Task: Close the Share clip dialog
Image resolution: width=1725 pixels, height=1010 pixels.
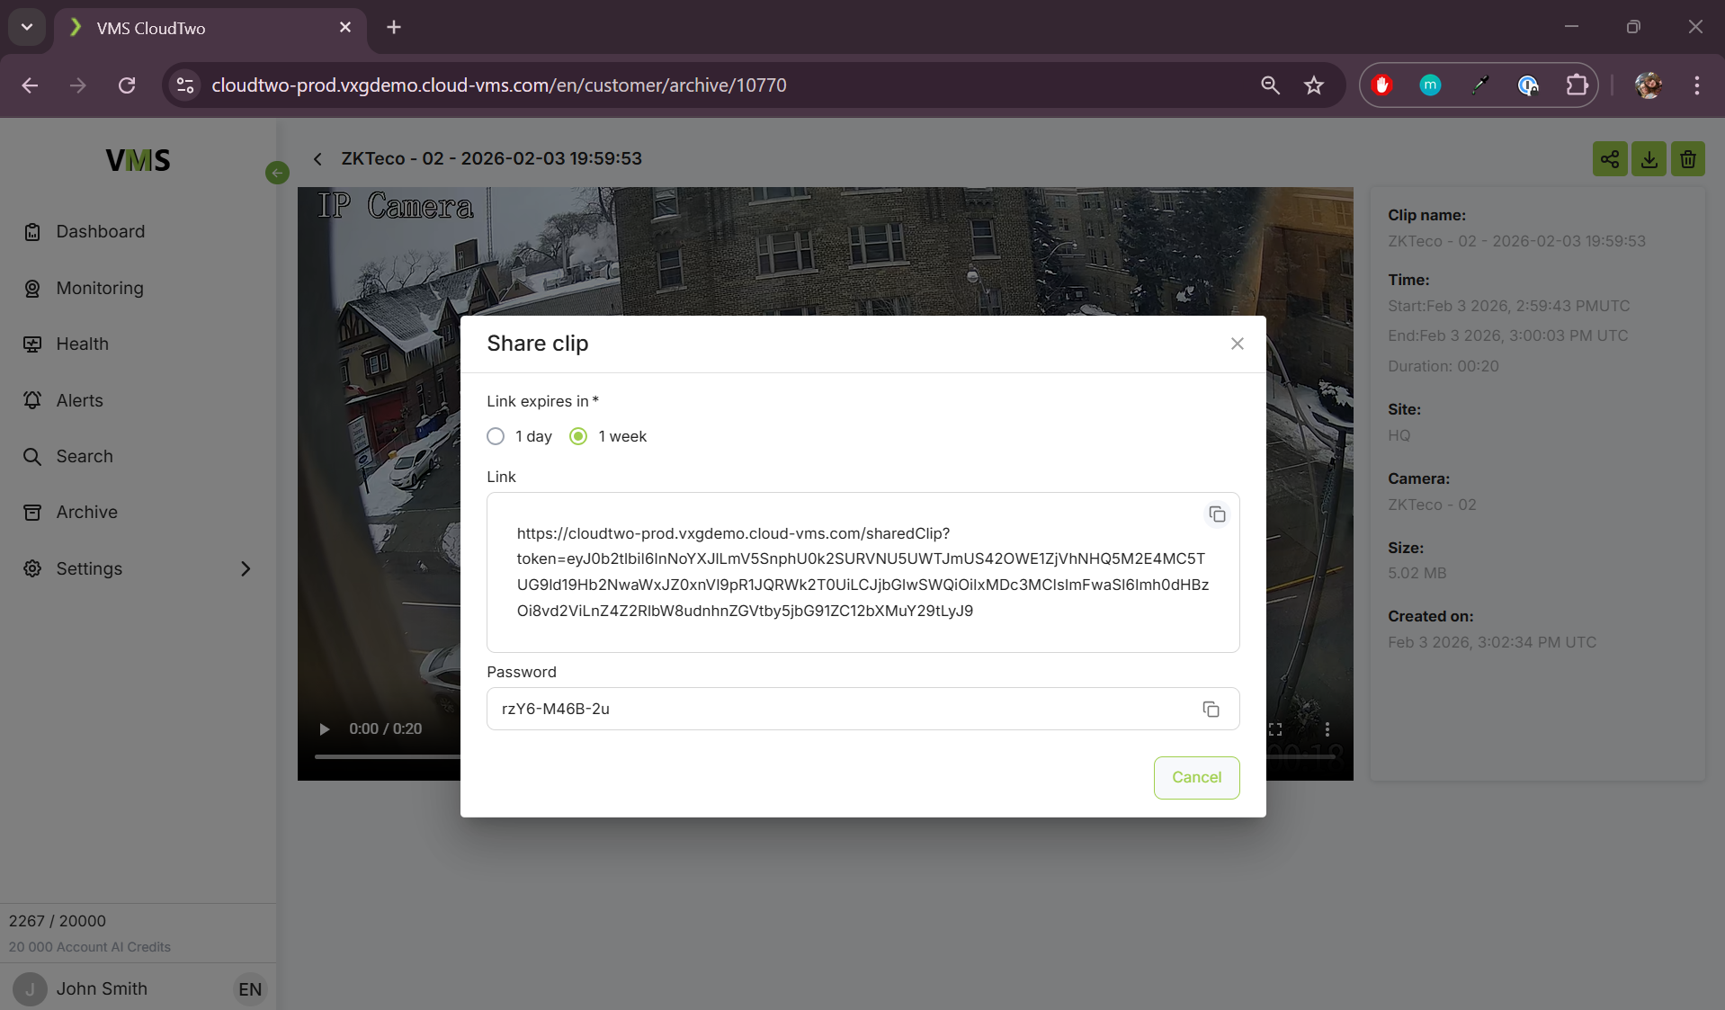Action: coord(1237,344)
